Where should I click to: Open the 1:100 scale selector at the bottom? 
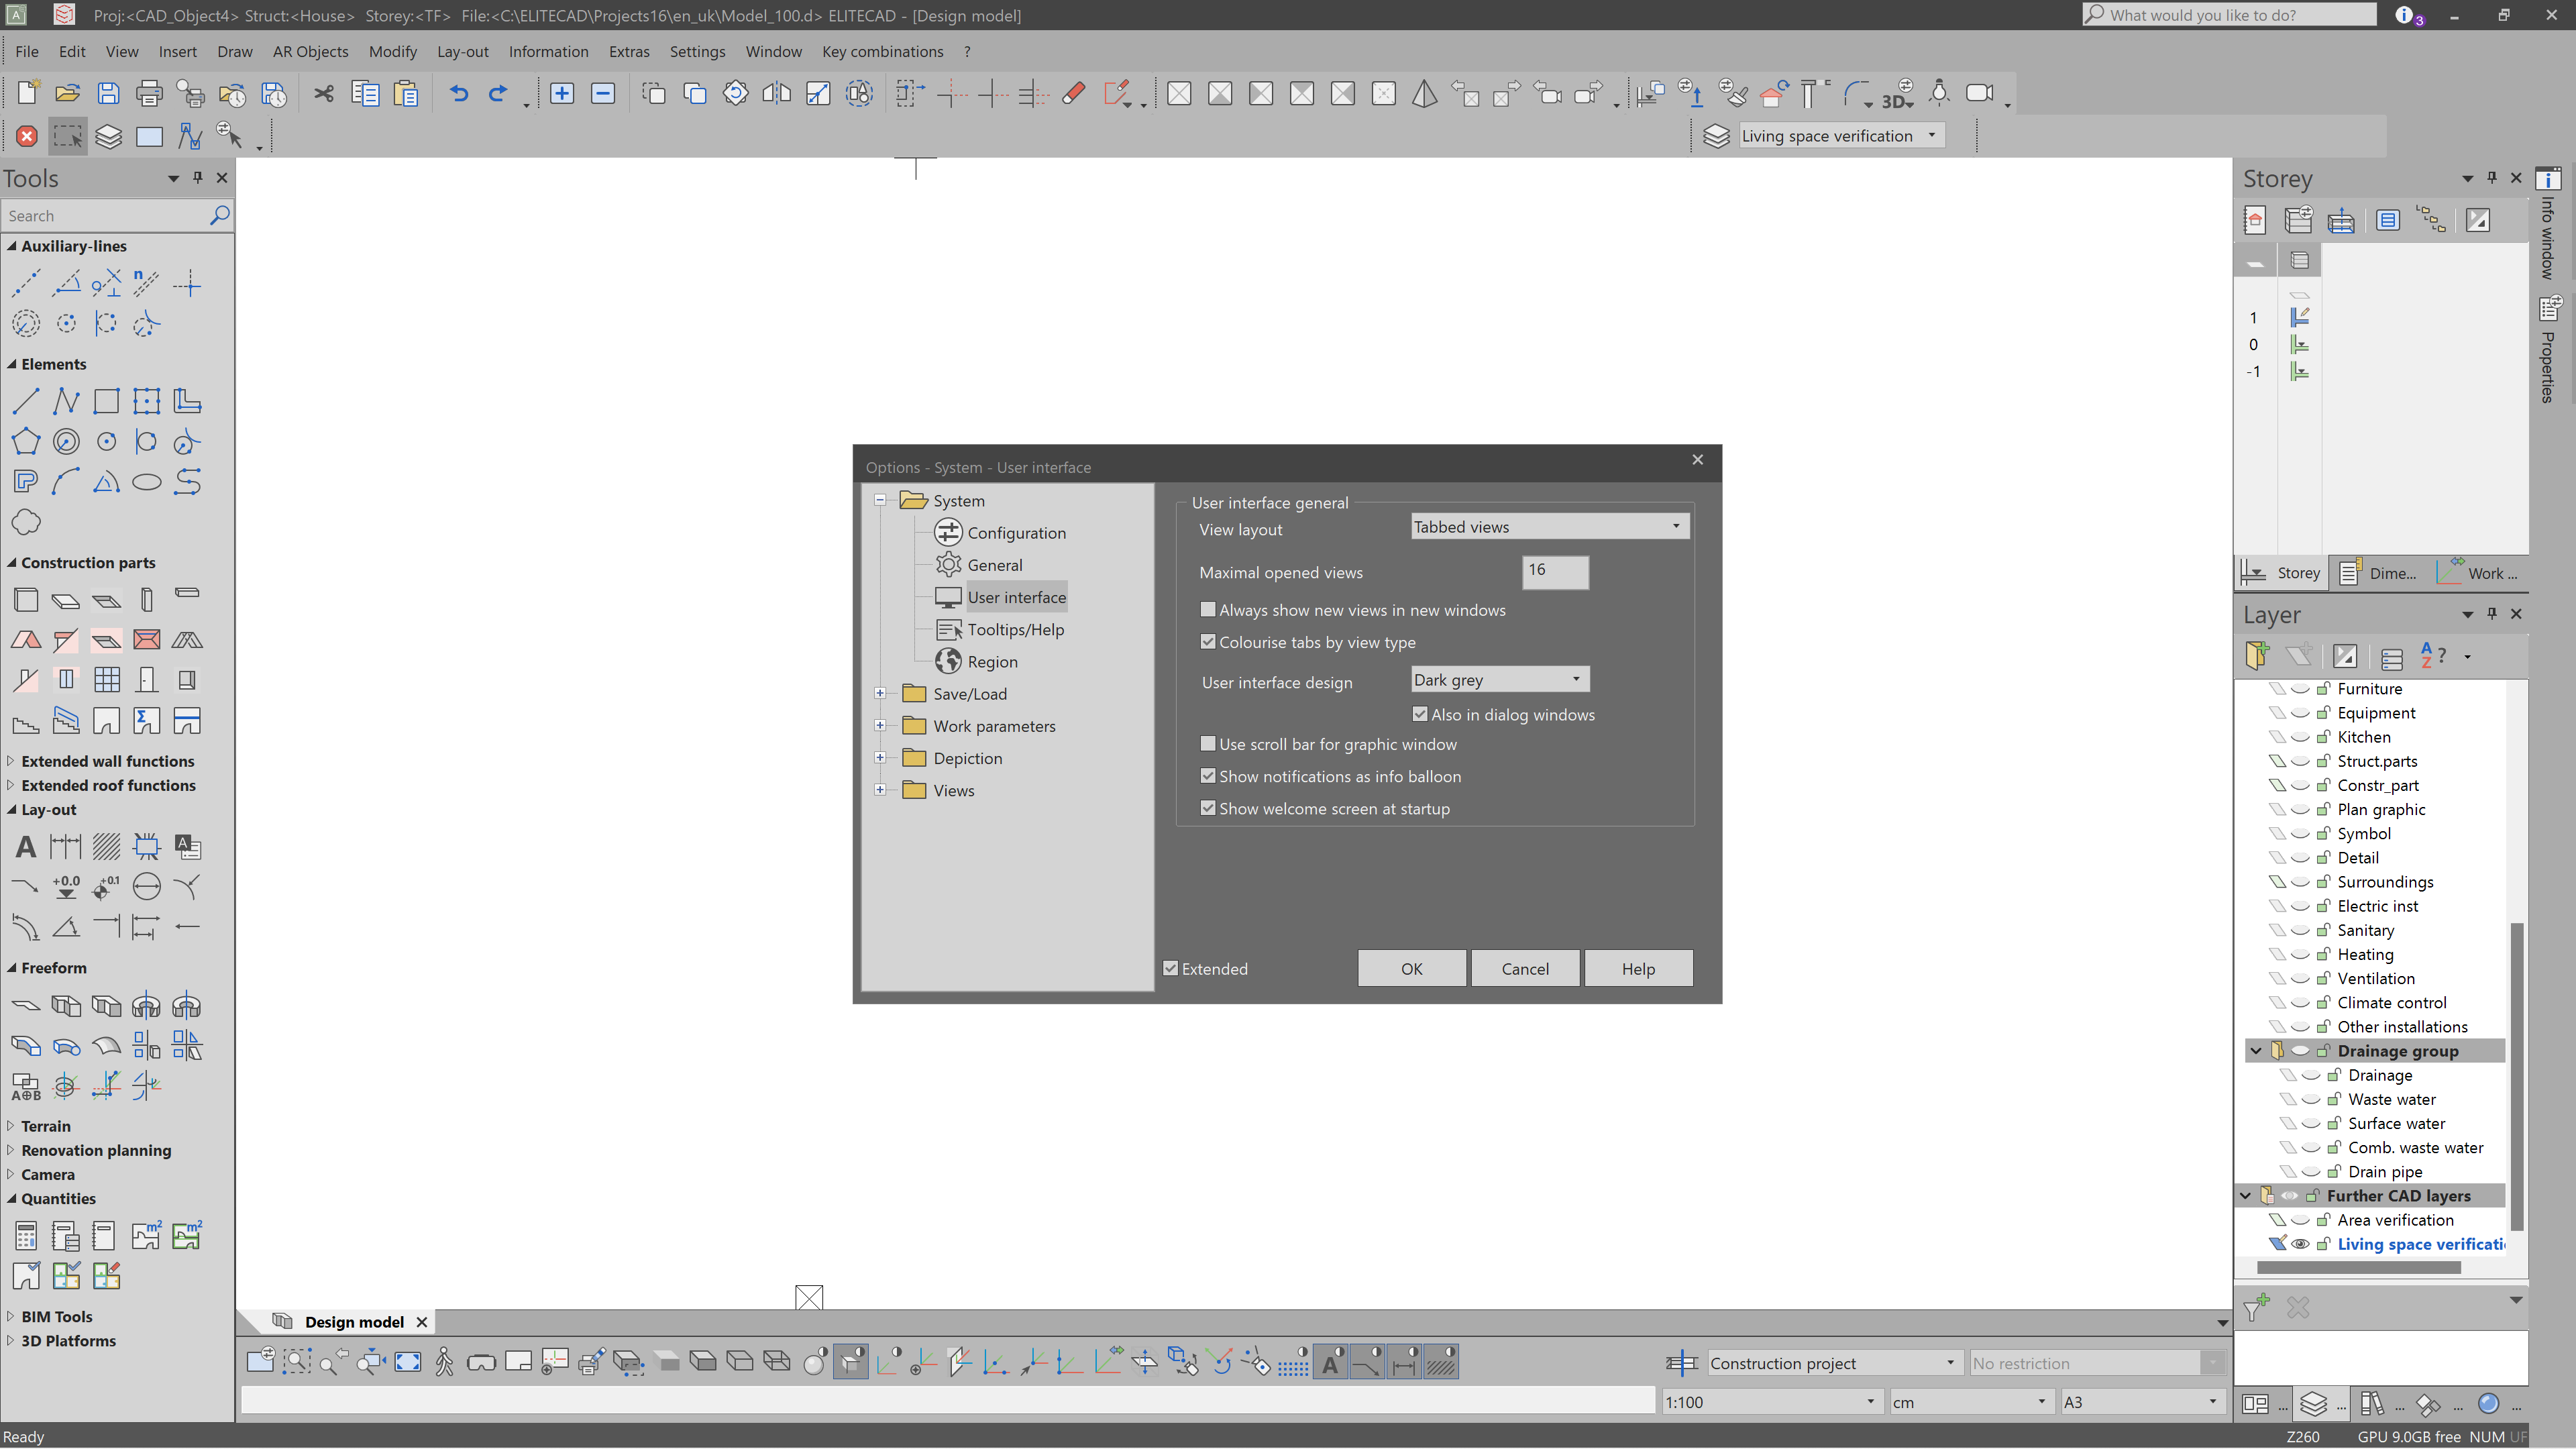pyautogui.click(x=1770, y=1401)
